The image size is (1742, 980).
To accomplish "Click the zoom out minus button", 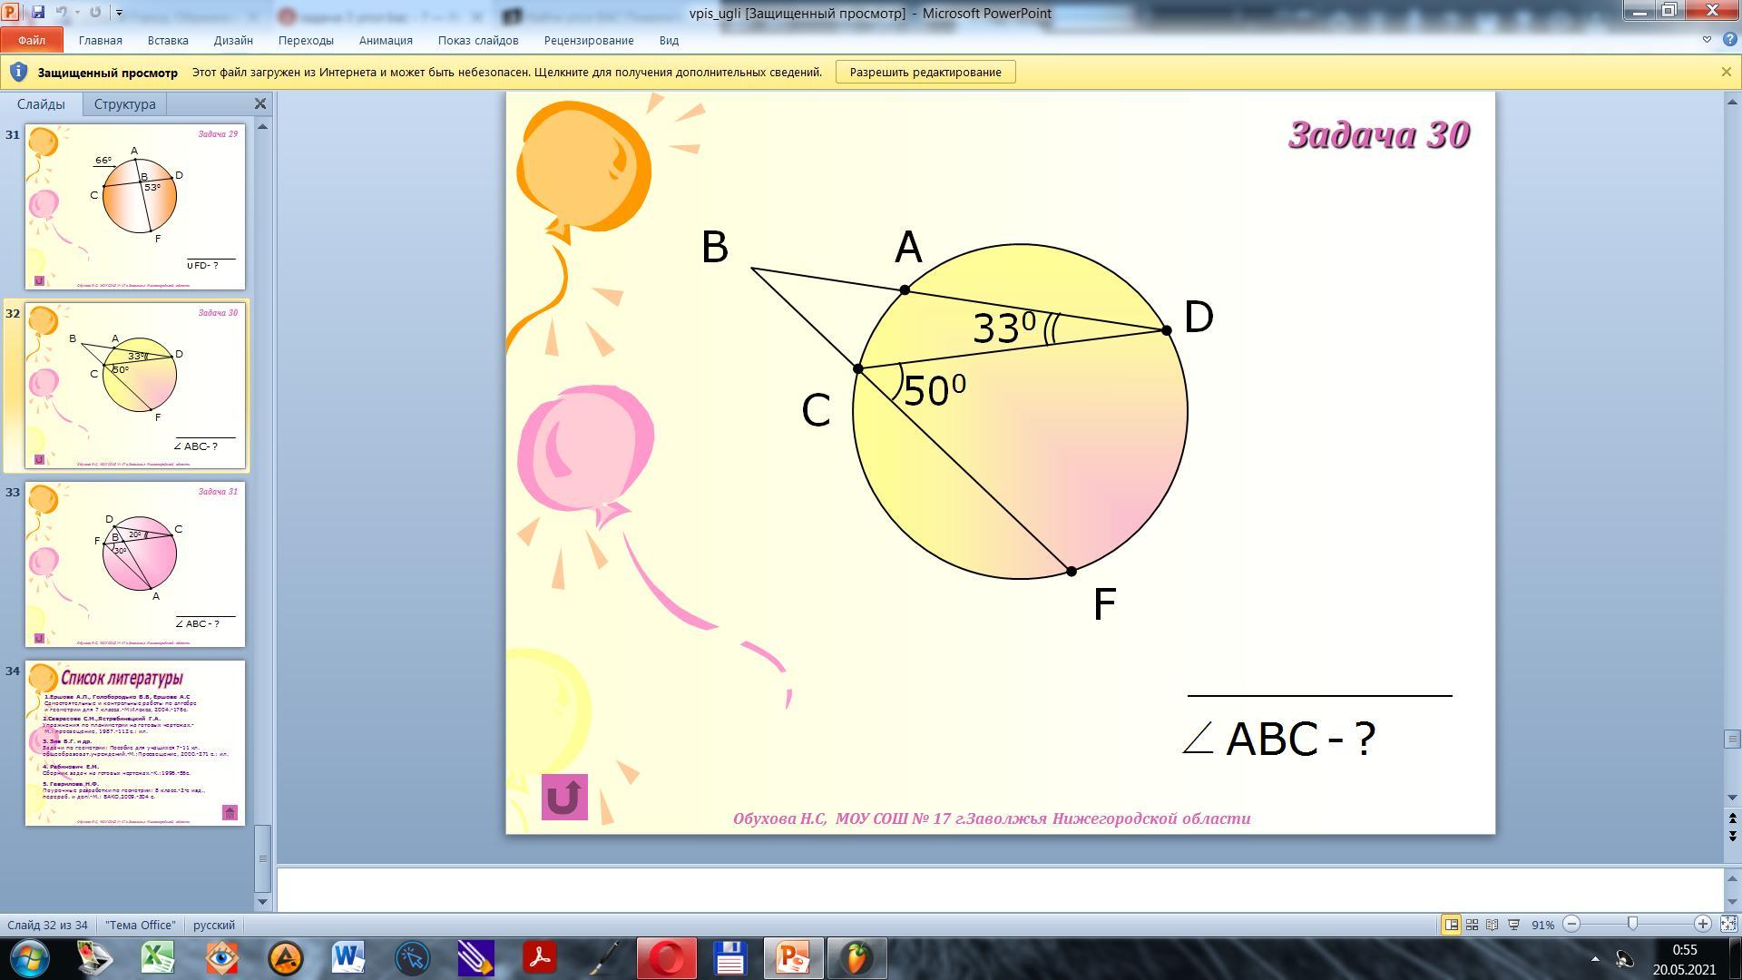I will tap(1572, 925).
